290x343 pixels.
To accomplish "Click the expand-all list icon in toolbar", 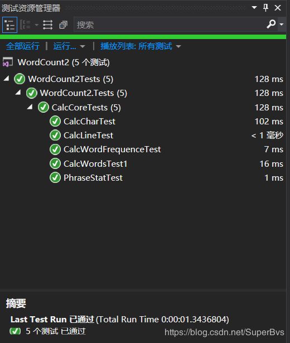I will (47, 25).
